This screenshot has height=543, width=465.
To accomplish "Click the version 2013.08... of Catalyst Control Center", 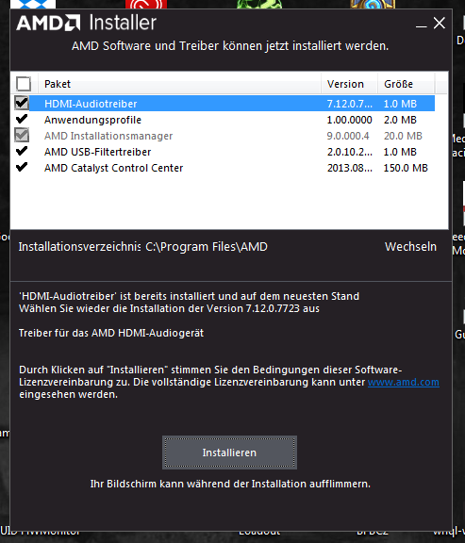I will (x=350, y=168).
